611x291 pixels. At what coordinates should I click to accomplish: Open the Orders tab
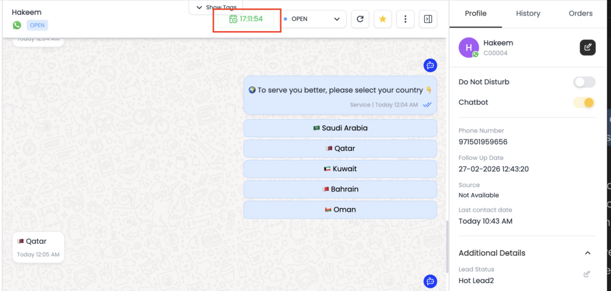pos(580,13)
